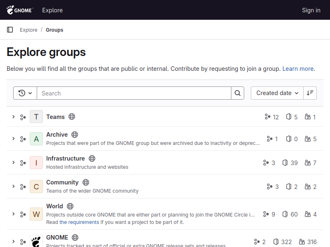The height and width of the screenshot is (247, 330).
Task: Toggle the sidebar panel icon
Action: click(x=10, y=30)
